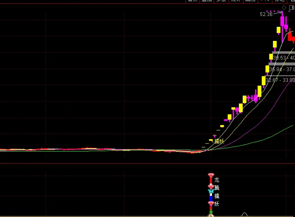Viewport: 295px width, 217px height.
Task: Click the 多股 multi-stock tab
Action: [x=221, y=1]
